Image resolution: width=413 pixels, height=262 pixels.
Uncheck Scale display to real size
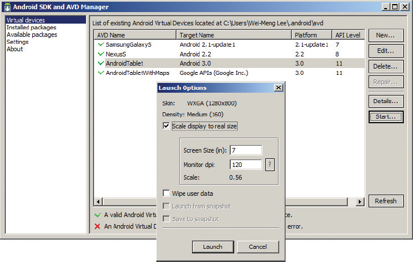166,126
